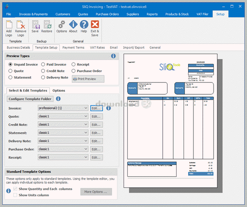Viewport: 247px width, 207px height.
Task: Select the Paid Invoice radio button
Action: coord(43,64)
